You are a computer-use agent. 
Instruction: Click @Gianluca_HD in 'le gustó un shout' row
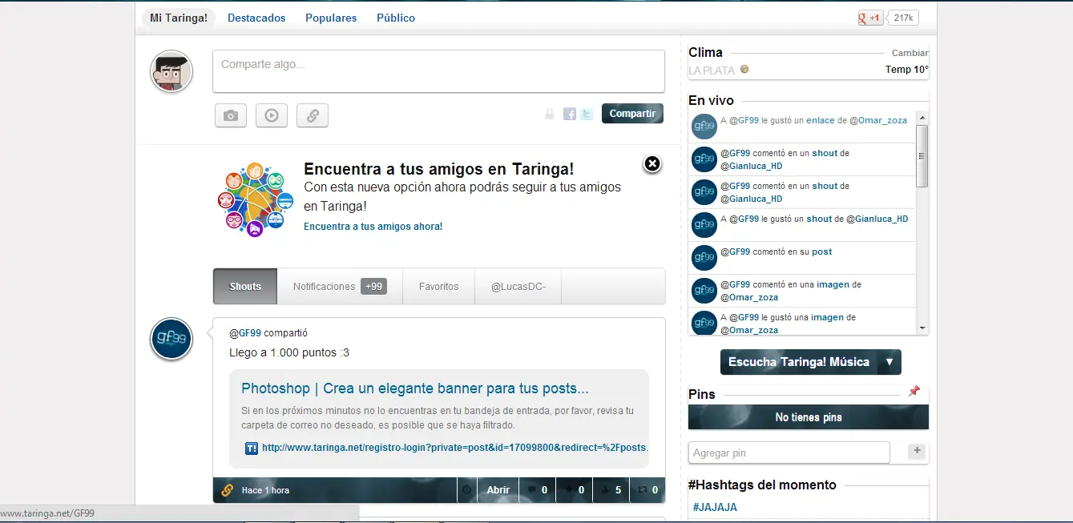coord(877,219)
